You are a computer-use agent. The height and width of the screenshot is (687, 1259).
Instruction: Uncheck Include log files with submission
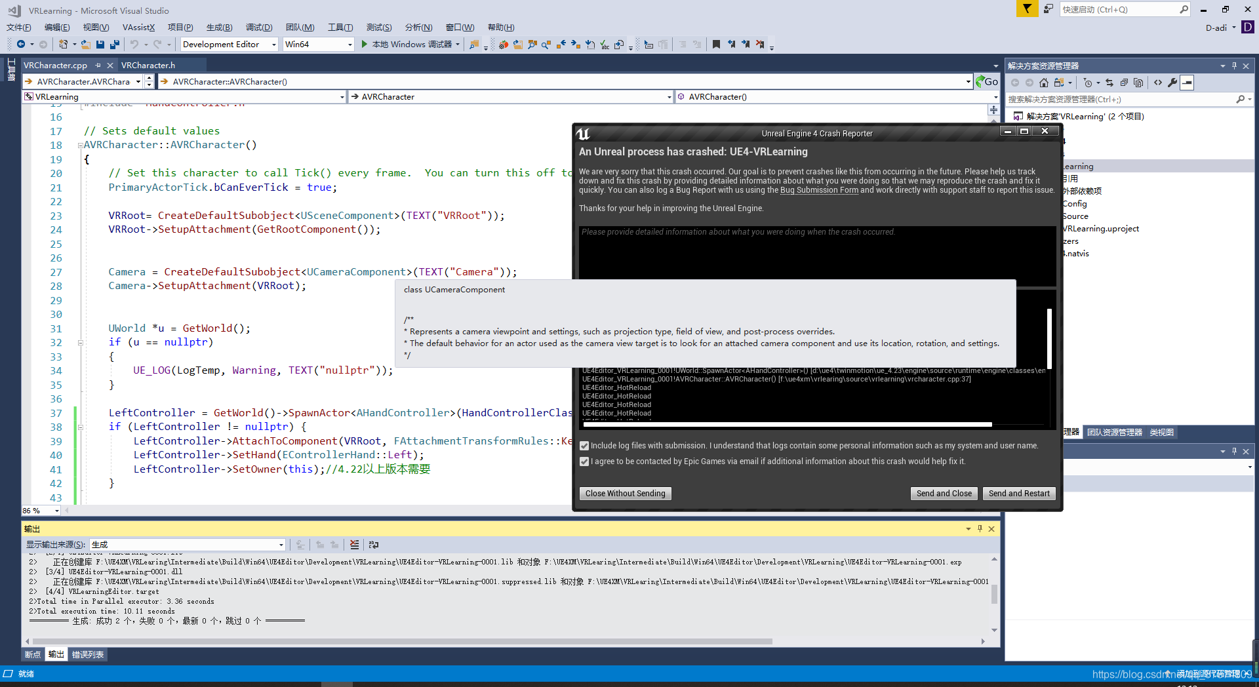pos(584,446)
